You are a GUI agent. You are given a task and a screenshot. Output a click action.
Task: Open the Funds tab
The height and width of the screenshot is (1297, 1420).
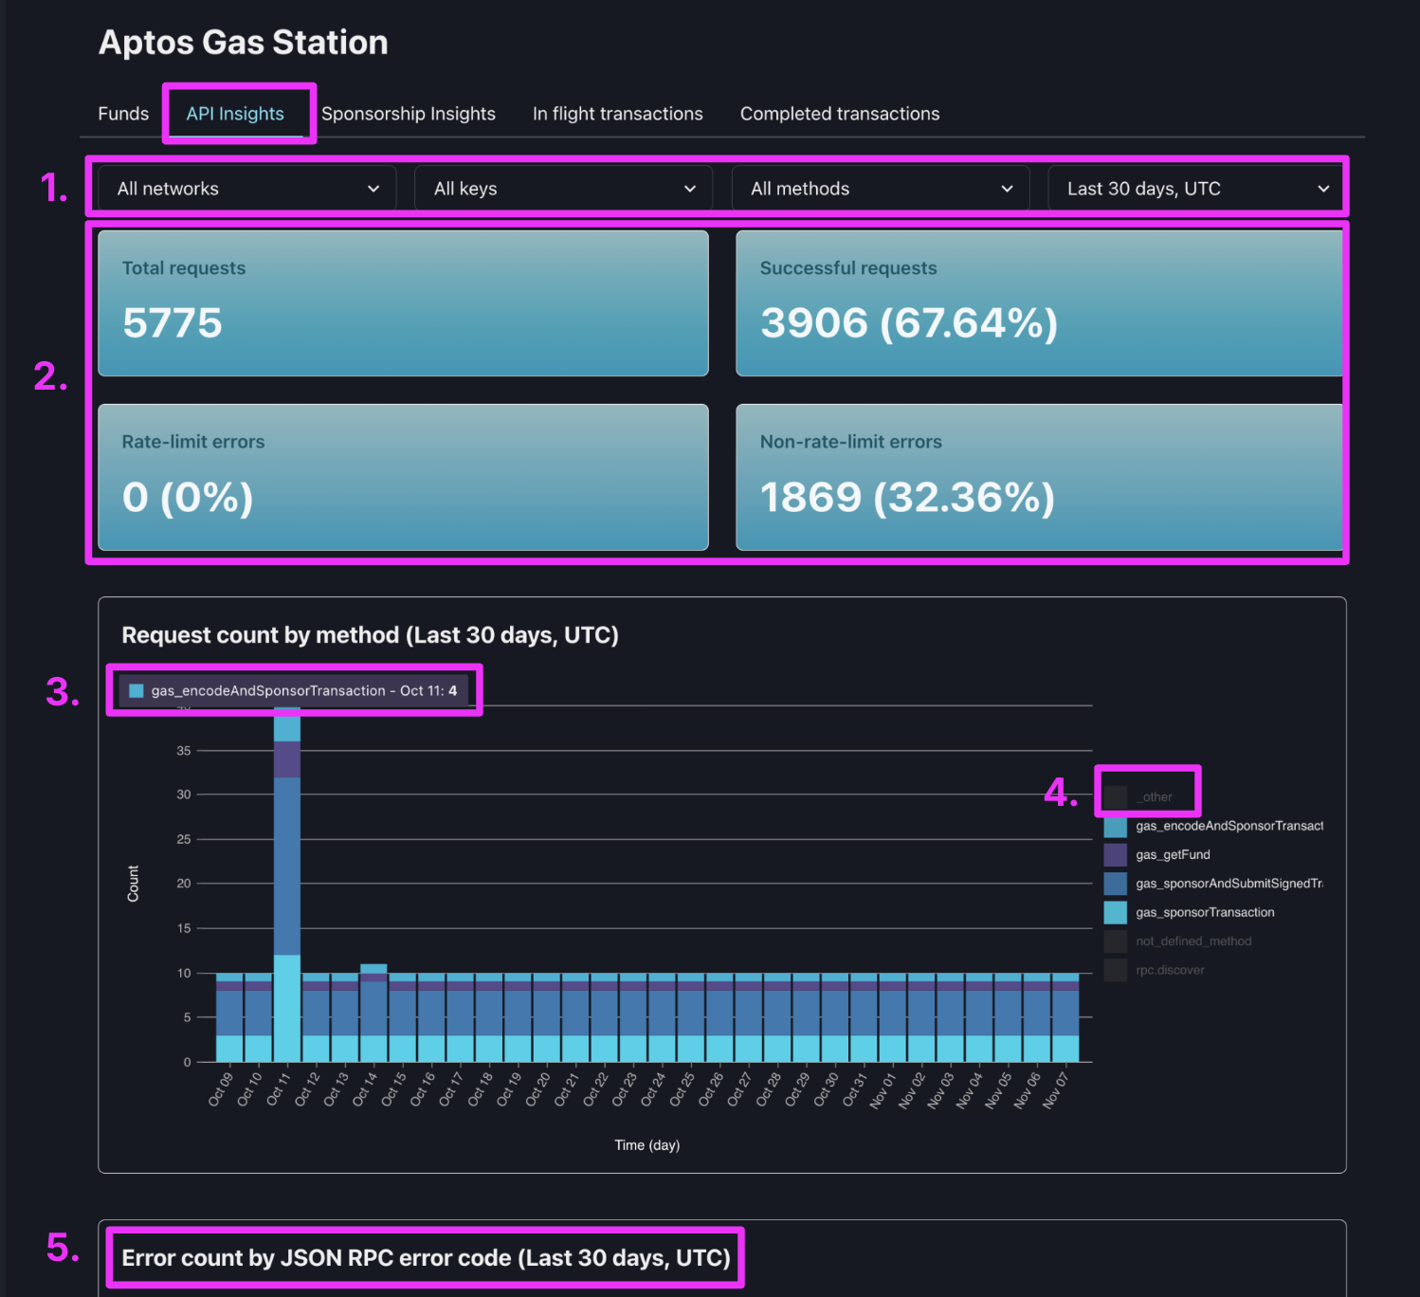pyautogui.click(x=123, y=114)
